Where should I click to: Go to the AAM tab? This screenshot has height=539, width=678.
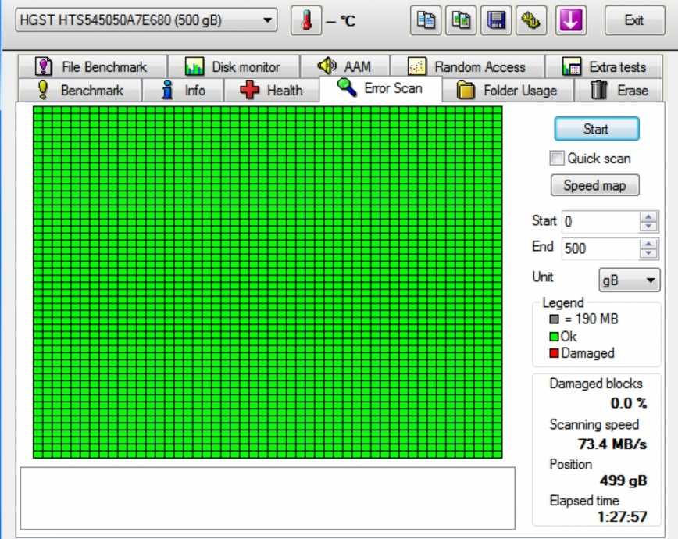(345, 67)
